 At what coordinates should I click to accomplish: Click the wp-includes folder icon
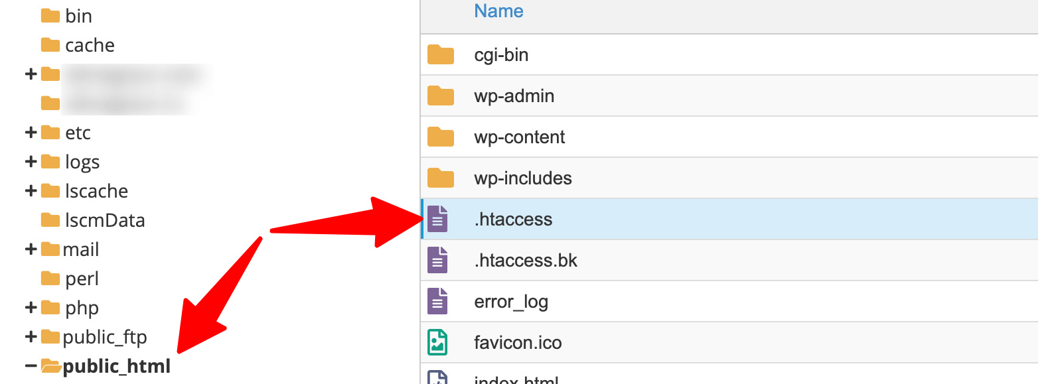tap(440, 178)
